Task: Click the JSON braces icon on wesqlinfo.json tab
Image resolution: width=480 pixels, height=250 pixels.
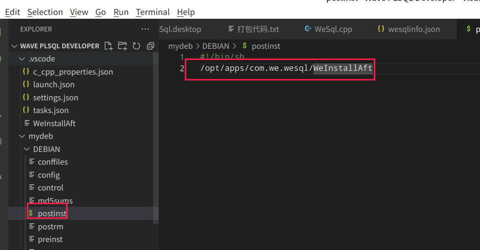Action: click(x=381, y=29)
